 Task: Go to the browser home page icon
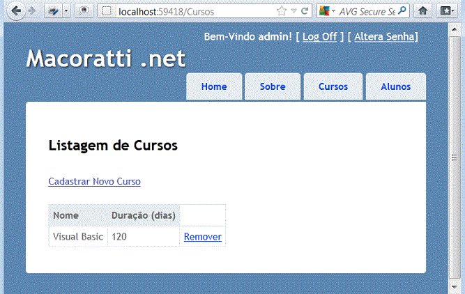click(x=422, y=11)
